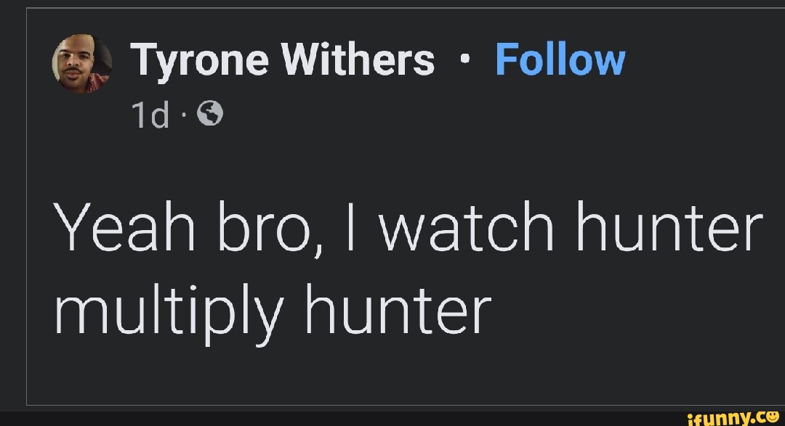Viewport: 785px width, 426px height.
Task: Open Tyrone Withers' profile by clicking his name
Action: (x=282, y=60)
